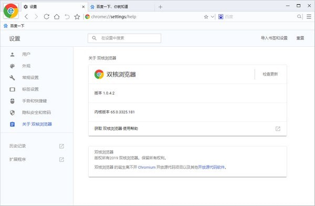Go back with the back arrow
The image size is (315, 206).
pos(26,17)
